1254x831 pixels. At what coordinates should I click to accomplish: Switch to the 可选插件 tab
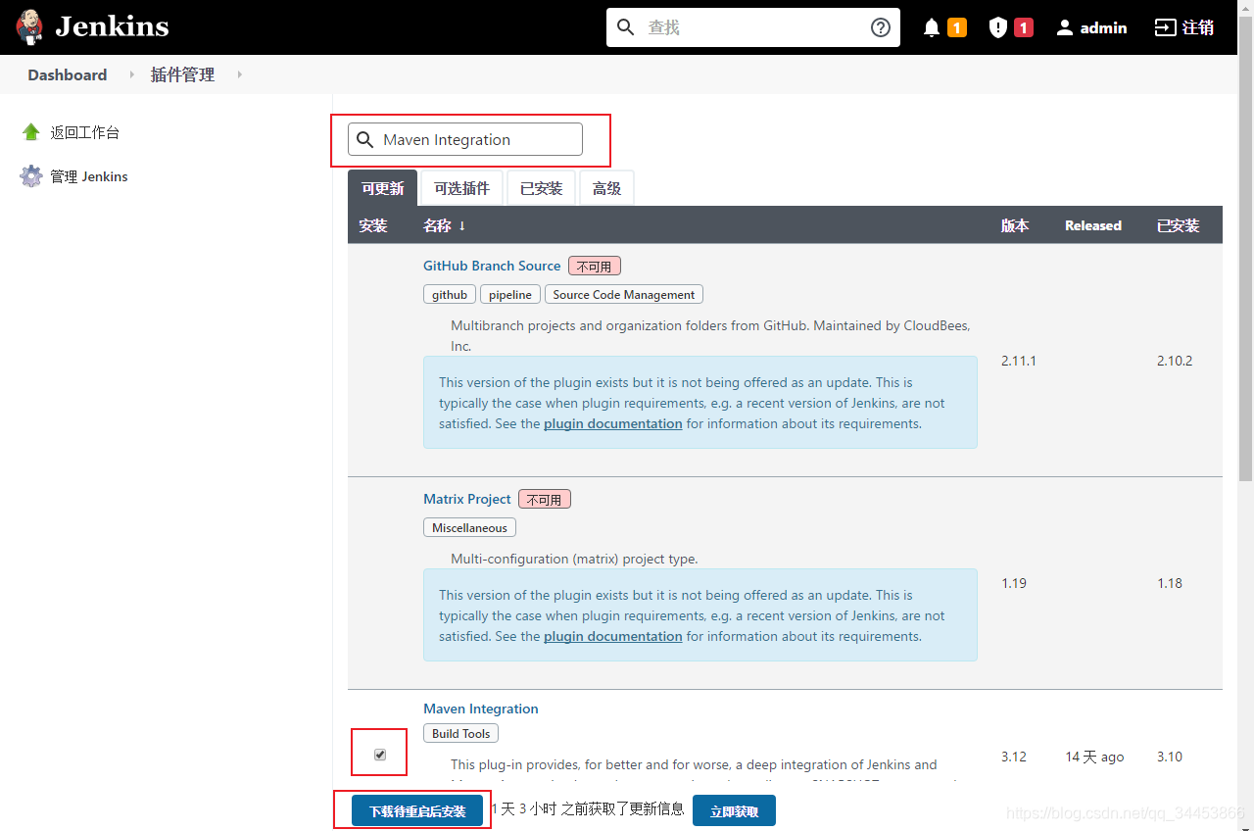tap(461, 188)
